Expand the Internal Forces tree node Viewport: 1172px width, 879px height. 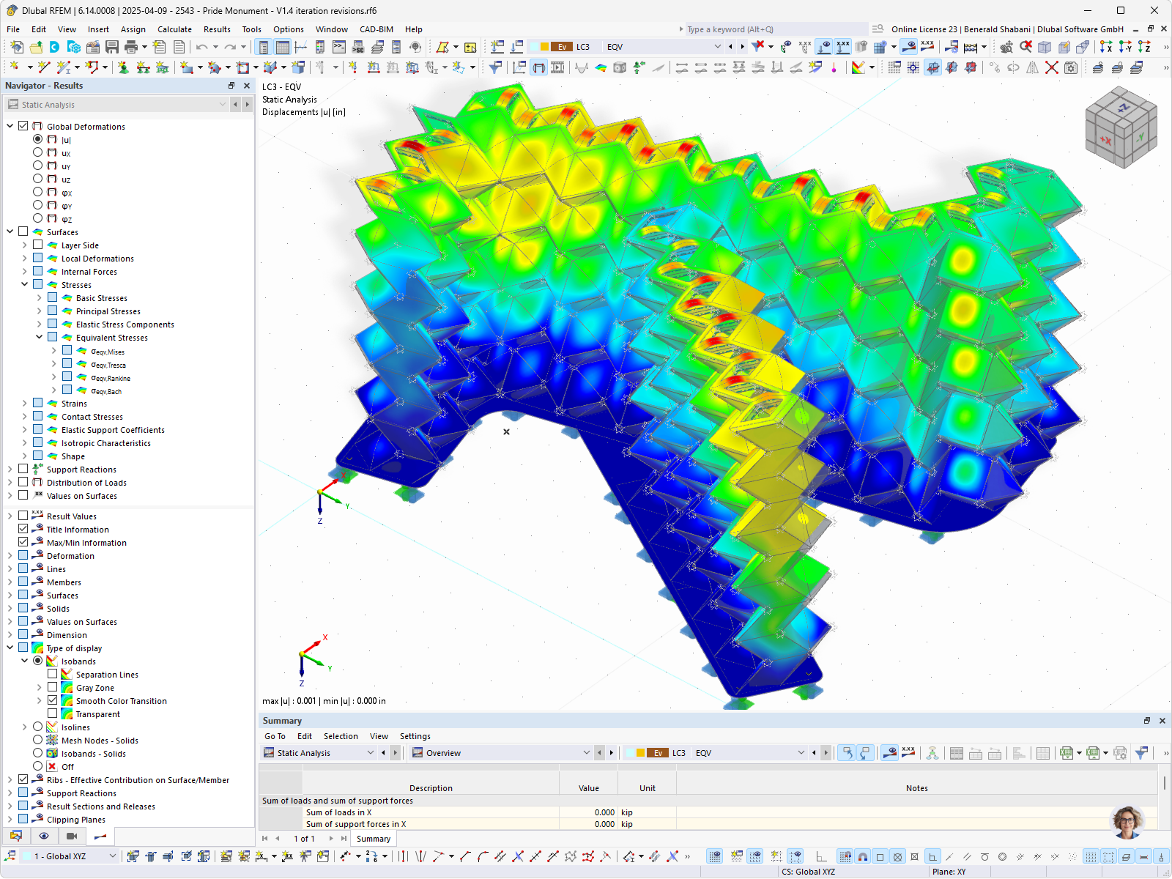click(x=24, y=271)
